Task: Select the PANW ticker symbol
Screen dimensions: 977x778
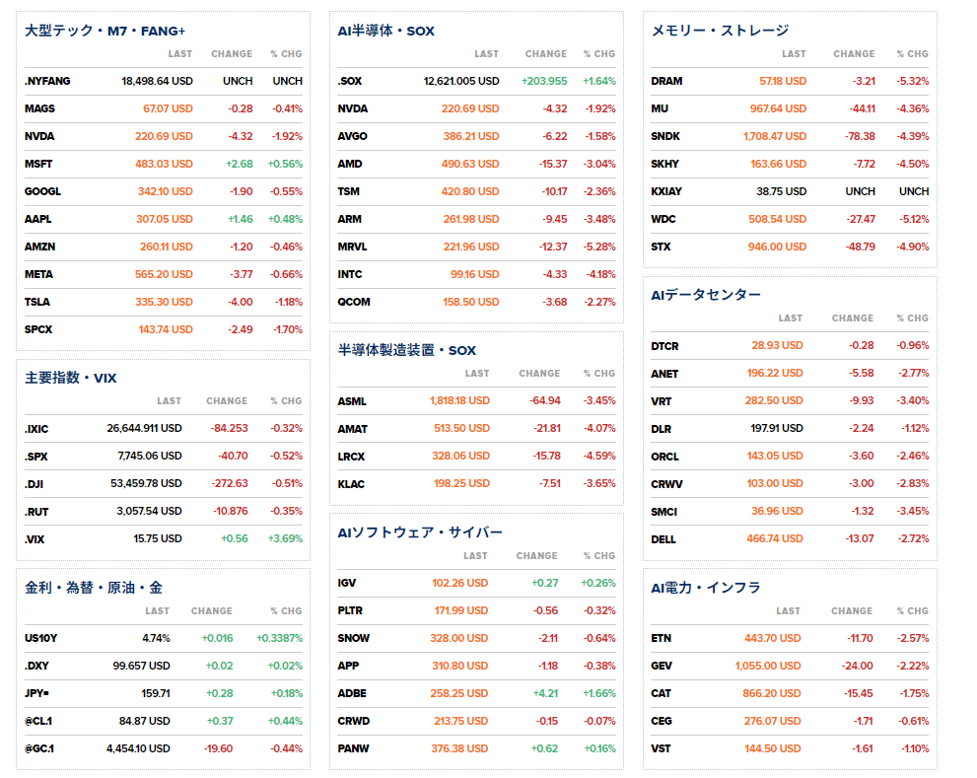Action: (353, 748)
